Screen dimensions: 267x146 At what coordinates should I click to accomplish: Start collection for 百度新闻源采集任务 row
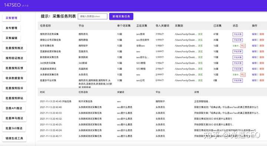pos(238,52)
